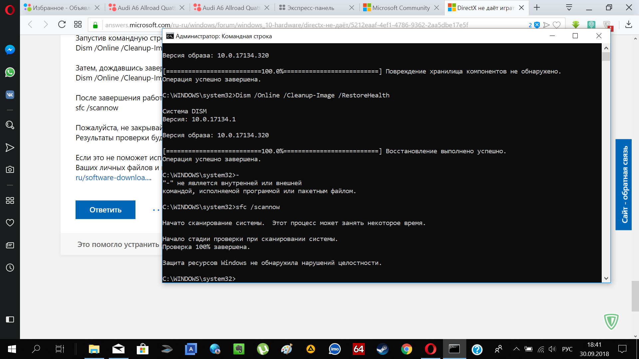Screen dimensions: 639x359
Task: Click the command prompt window title icon
Action: 170,36
